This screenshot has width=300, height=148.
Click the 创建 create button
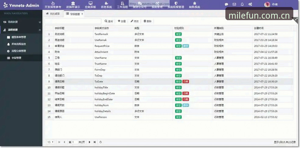(x=122, y=21)
